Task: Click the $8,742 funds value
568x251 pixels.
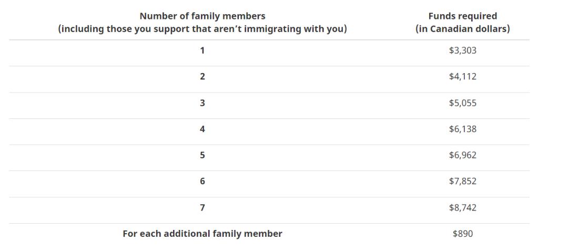Action: 462,208
